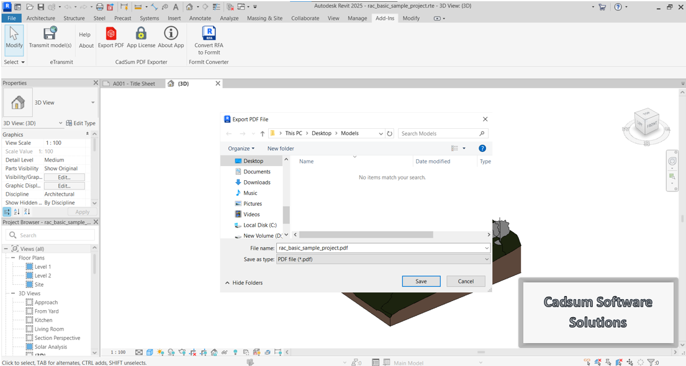Click the Save disk icon in the quick access toolbar
The width and height of the screenshot is (686, 366).
(40, 7)
